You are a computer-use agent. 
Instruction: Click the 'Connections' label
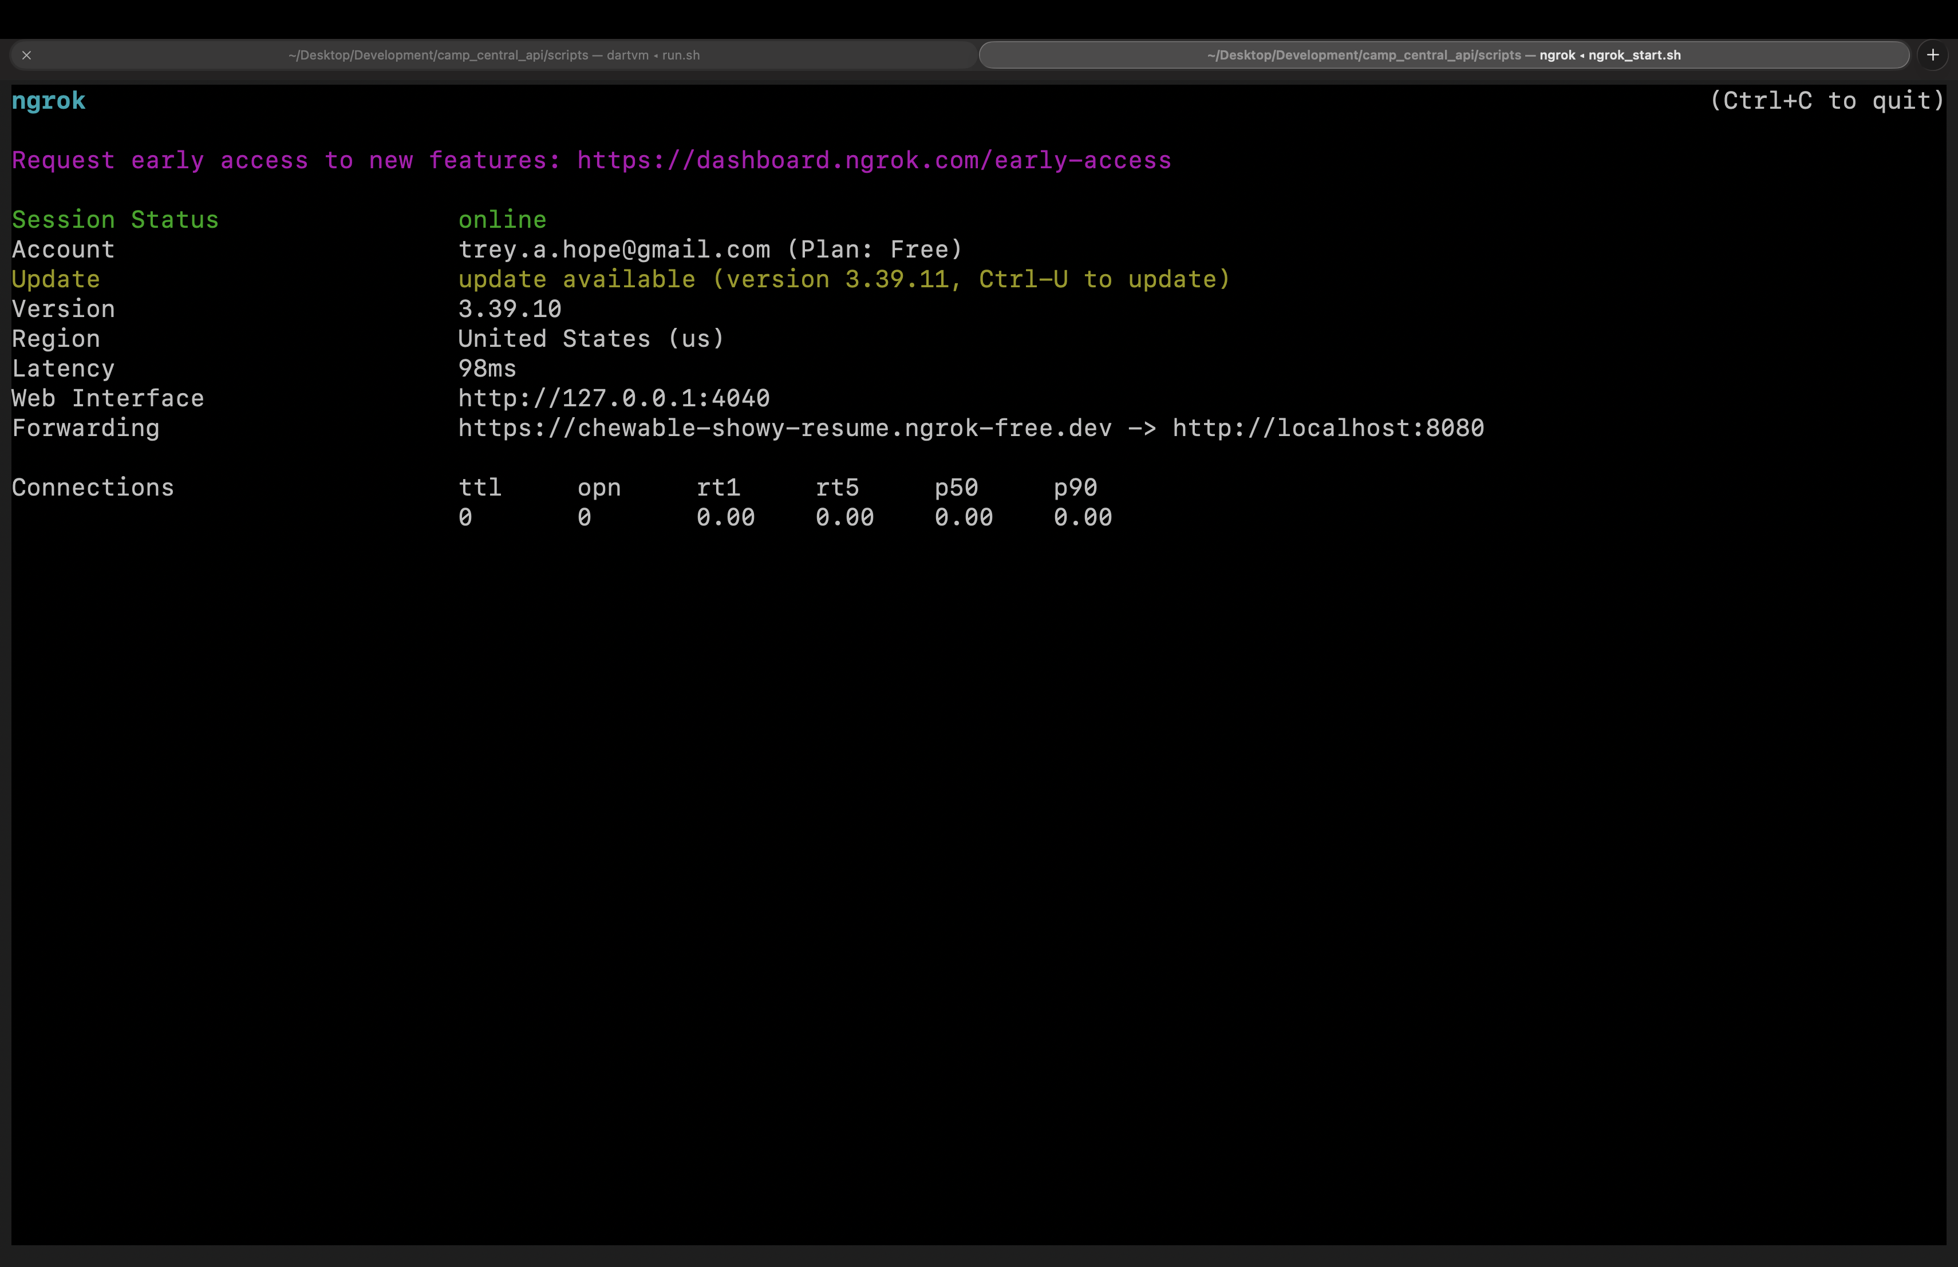pos(93,488)
